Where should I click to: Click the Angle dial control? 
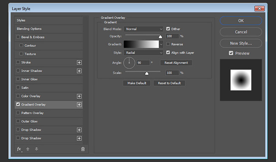(129, 63)
